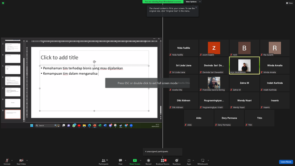The width and height of the screenshot is (295, 166).
Task: Click Aryo Moedanton's video tile
Action: 244,65
